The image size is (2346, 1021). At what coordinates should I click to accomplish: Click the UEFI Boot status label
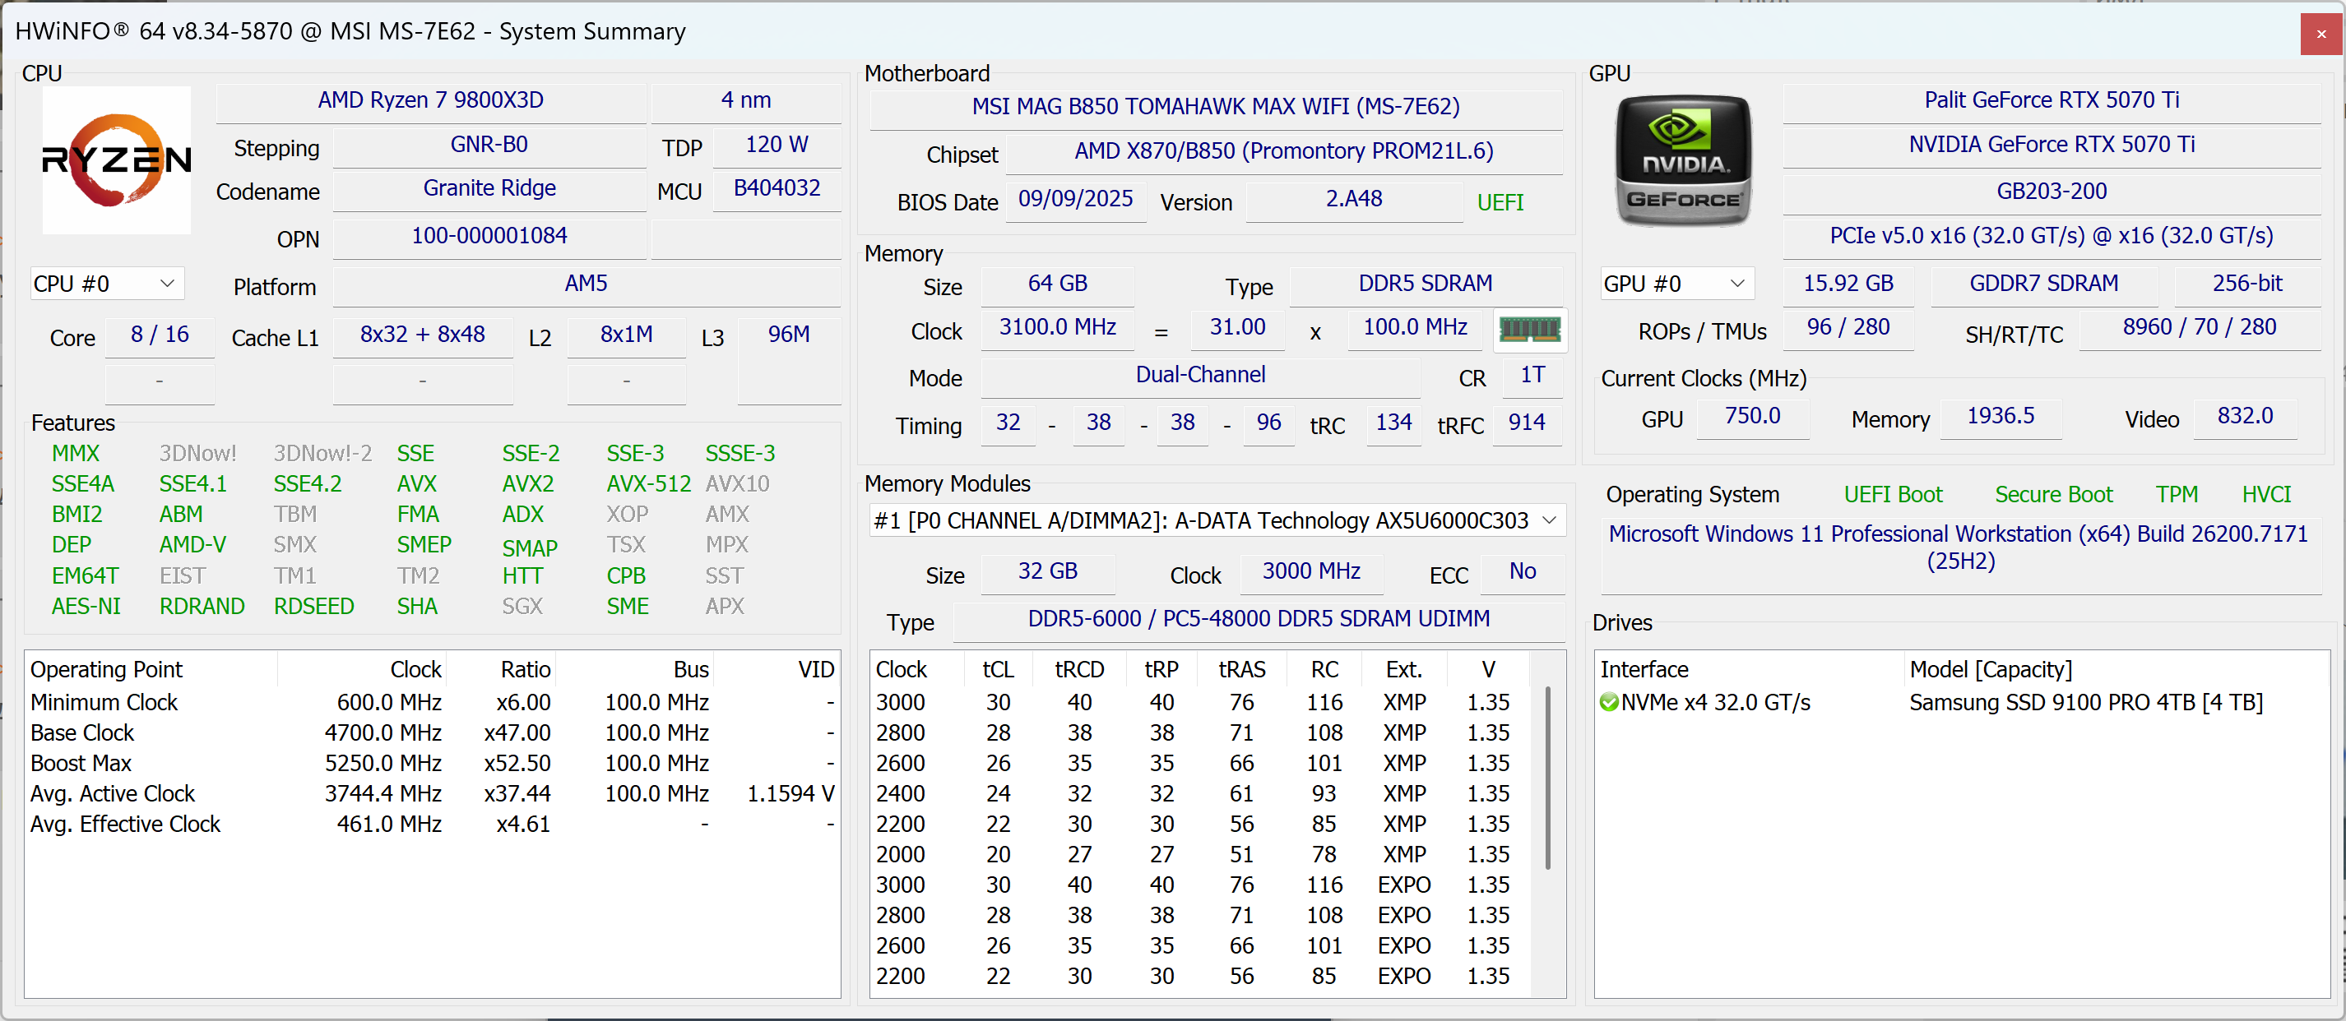pyautogui.click(x=1893, y=494)
